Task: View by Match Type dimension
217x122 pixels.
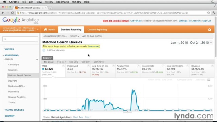Action: pos(78,117)
